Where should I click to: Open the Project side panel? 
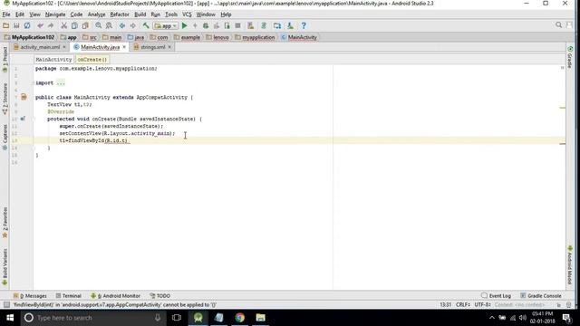(x=5, y=59)
